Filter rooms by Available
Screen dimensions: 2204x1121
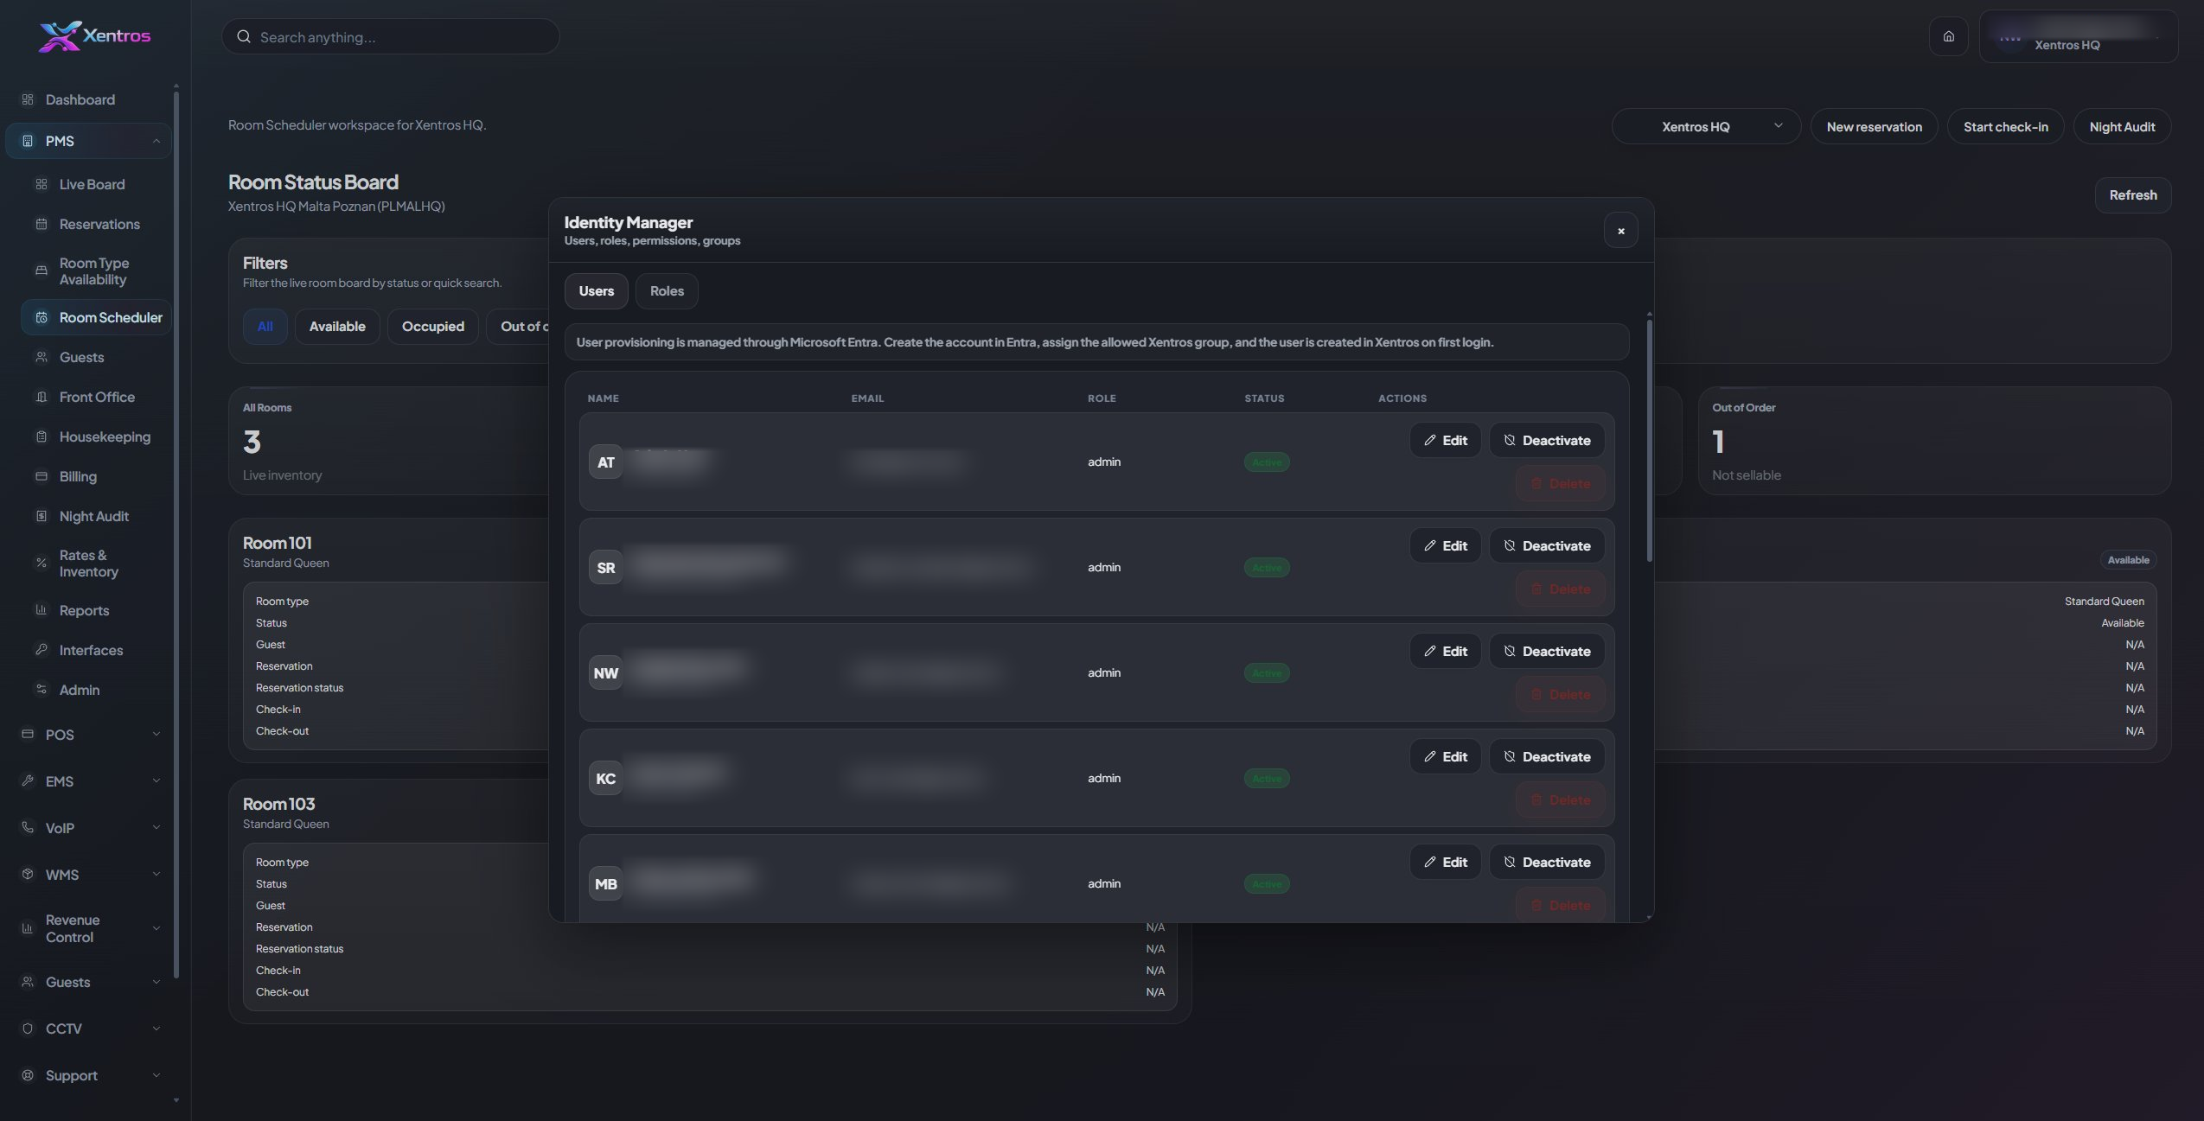pos(337,326)
